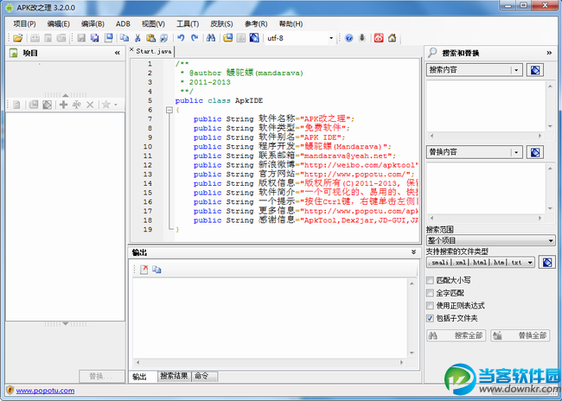The image size is (562, 401).
Task: Collapse the search and replace panel chevron
Action: (549, 53)
